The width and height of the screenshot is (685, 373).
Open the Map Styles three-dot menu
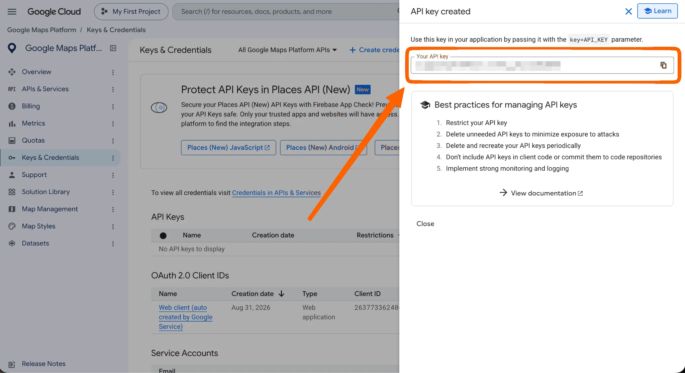tap(113, 226)
